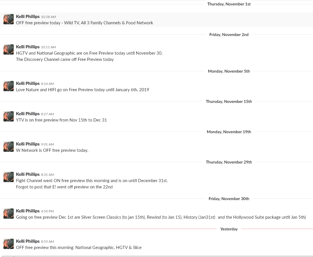Open Kelli Phillips name above Love Nature message
This screenshot has width=313, height=257.
[28, 83]
